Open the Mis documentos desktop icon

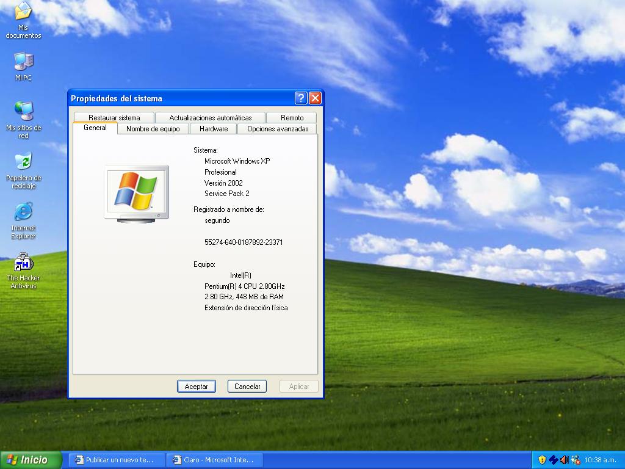click(23, 20)
